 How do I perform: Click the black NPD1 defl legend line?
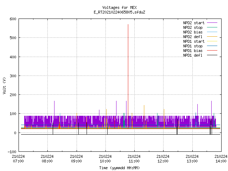(212, 55)
